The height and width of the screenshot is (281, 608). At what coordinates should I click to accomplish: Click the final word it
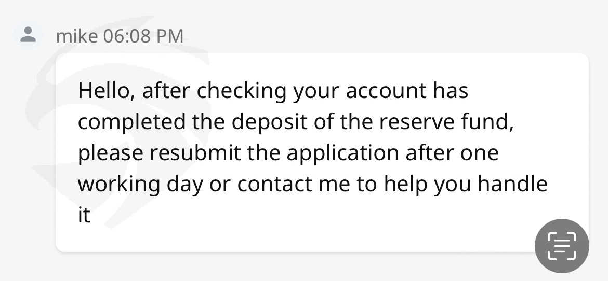pos(84,215)
